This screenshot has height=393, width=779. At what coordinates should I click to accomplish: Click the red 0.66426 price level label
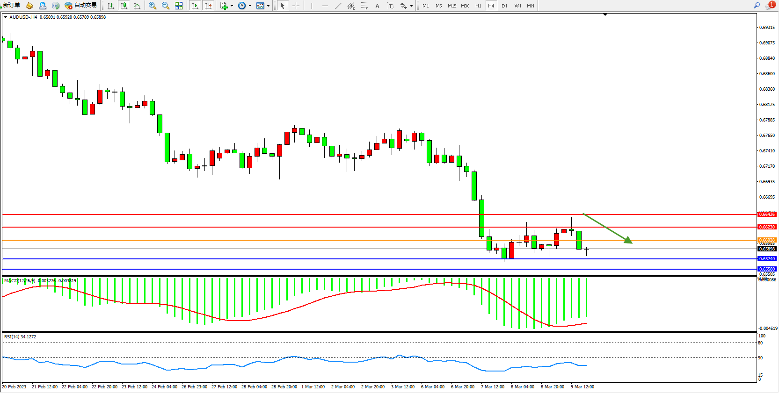[766, 214]
